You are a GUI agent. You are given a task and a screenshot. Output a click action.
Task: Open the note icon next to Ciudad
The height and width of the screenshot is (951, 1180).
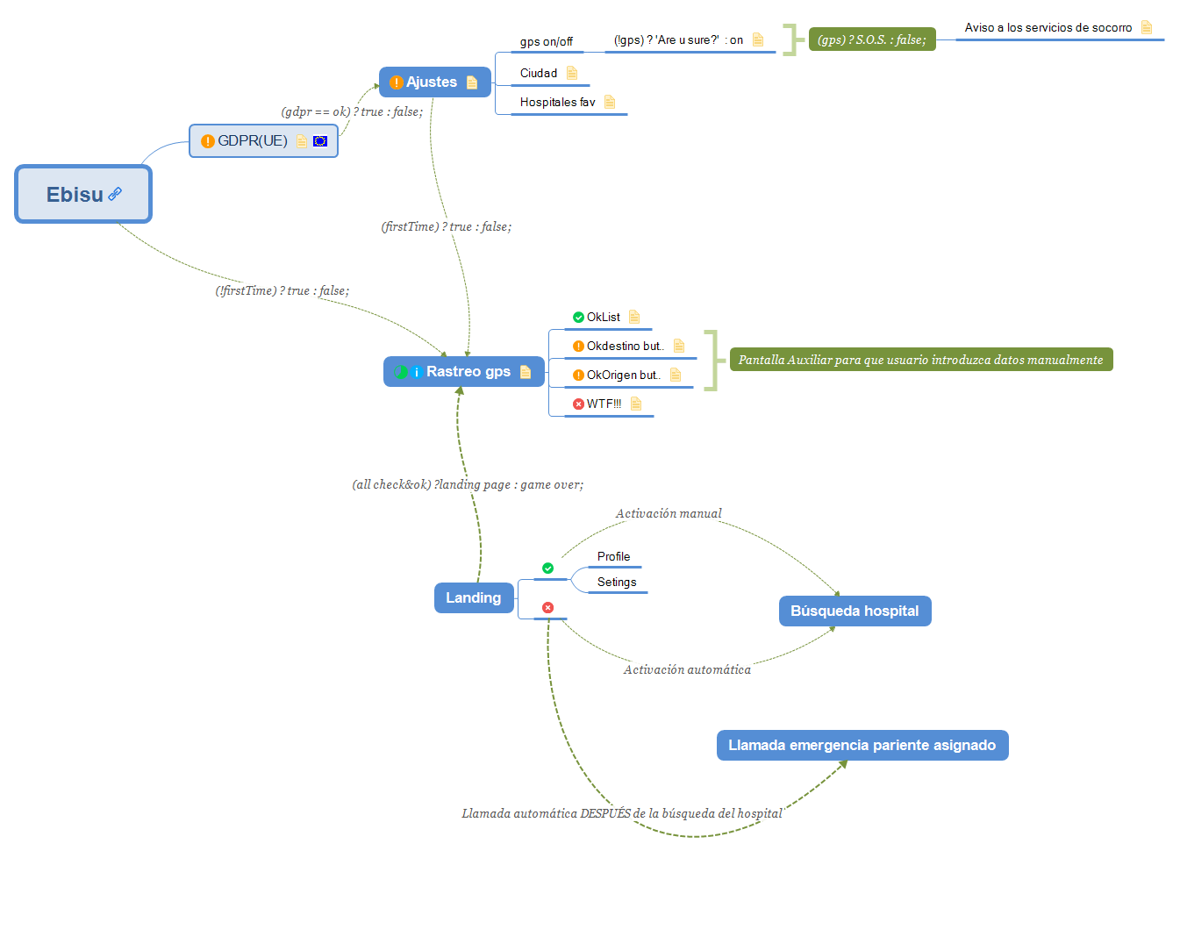click(572, 73)
